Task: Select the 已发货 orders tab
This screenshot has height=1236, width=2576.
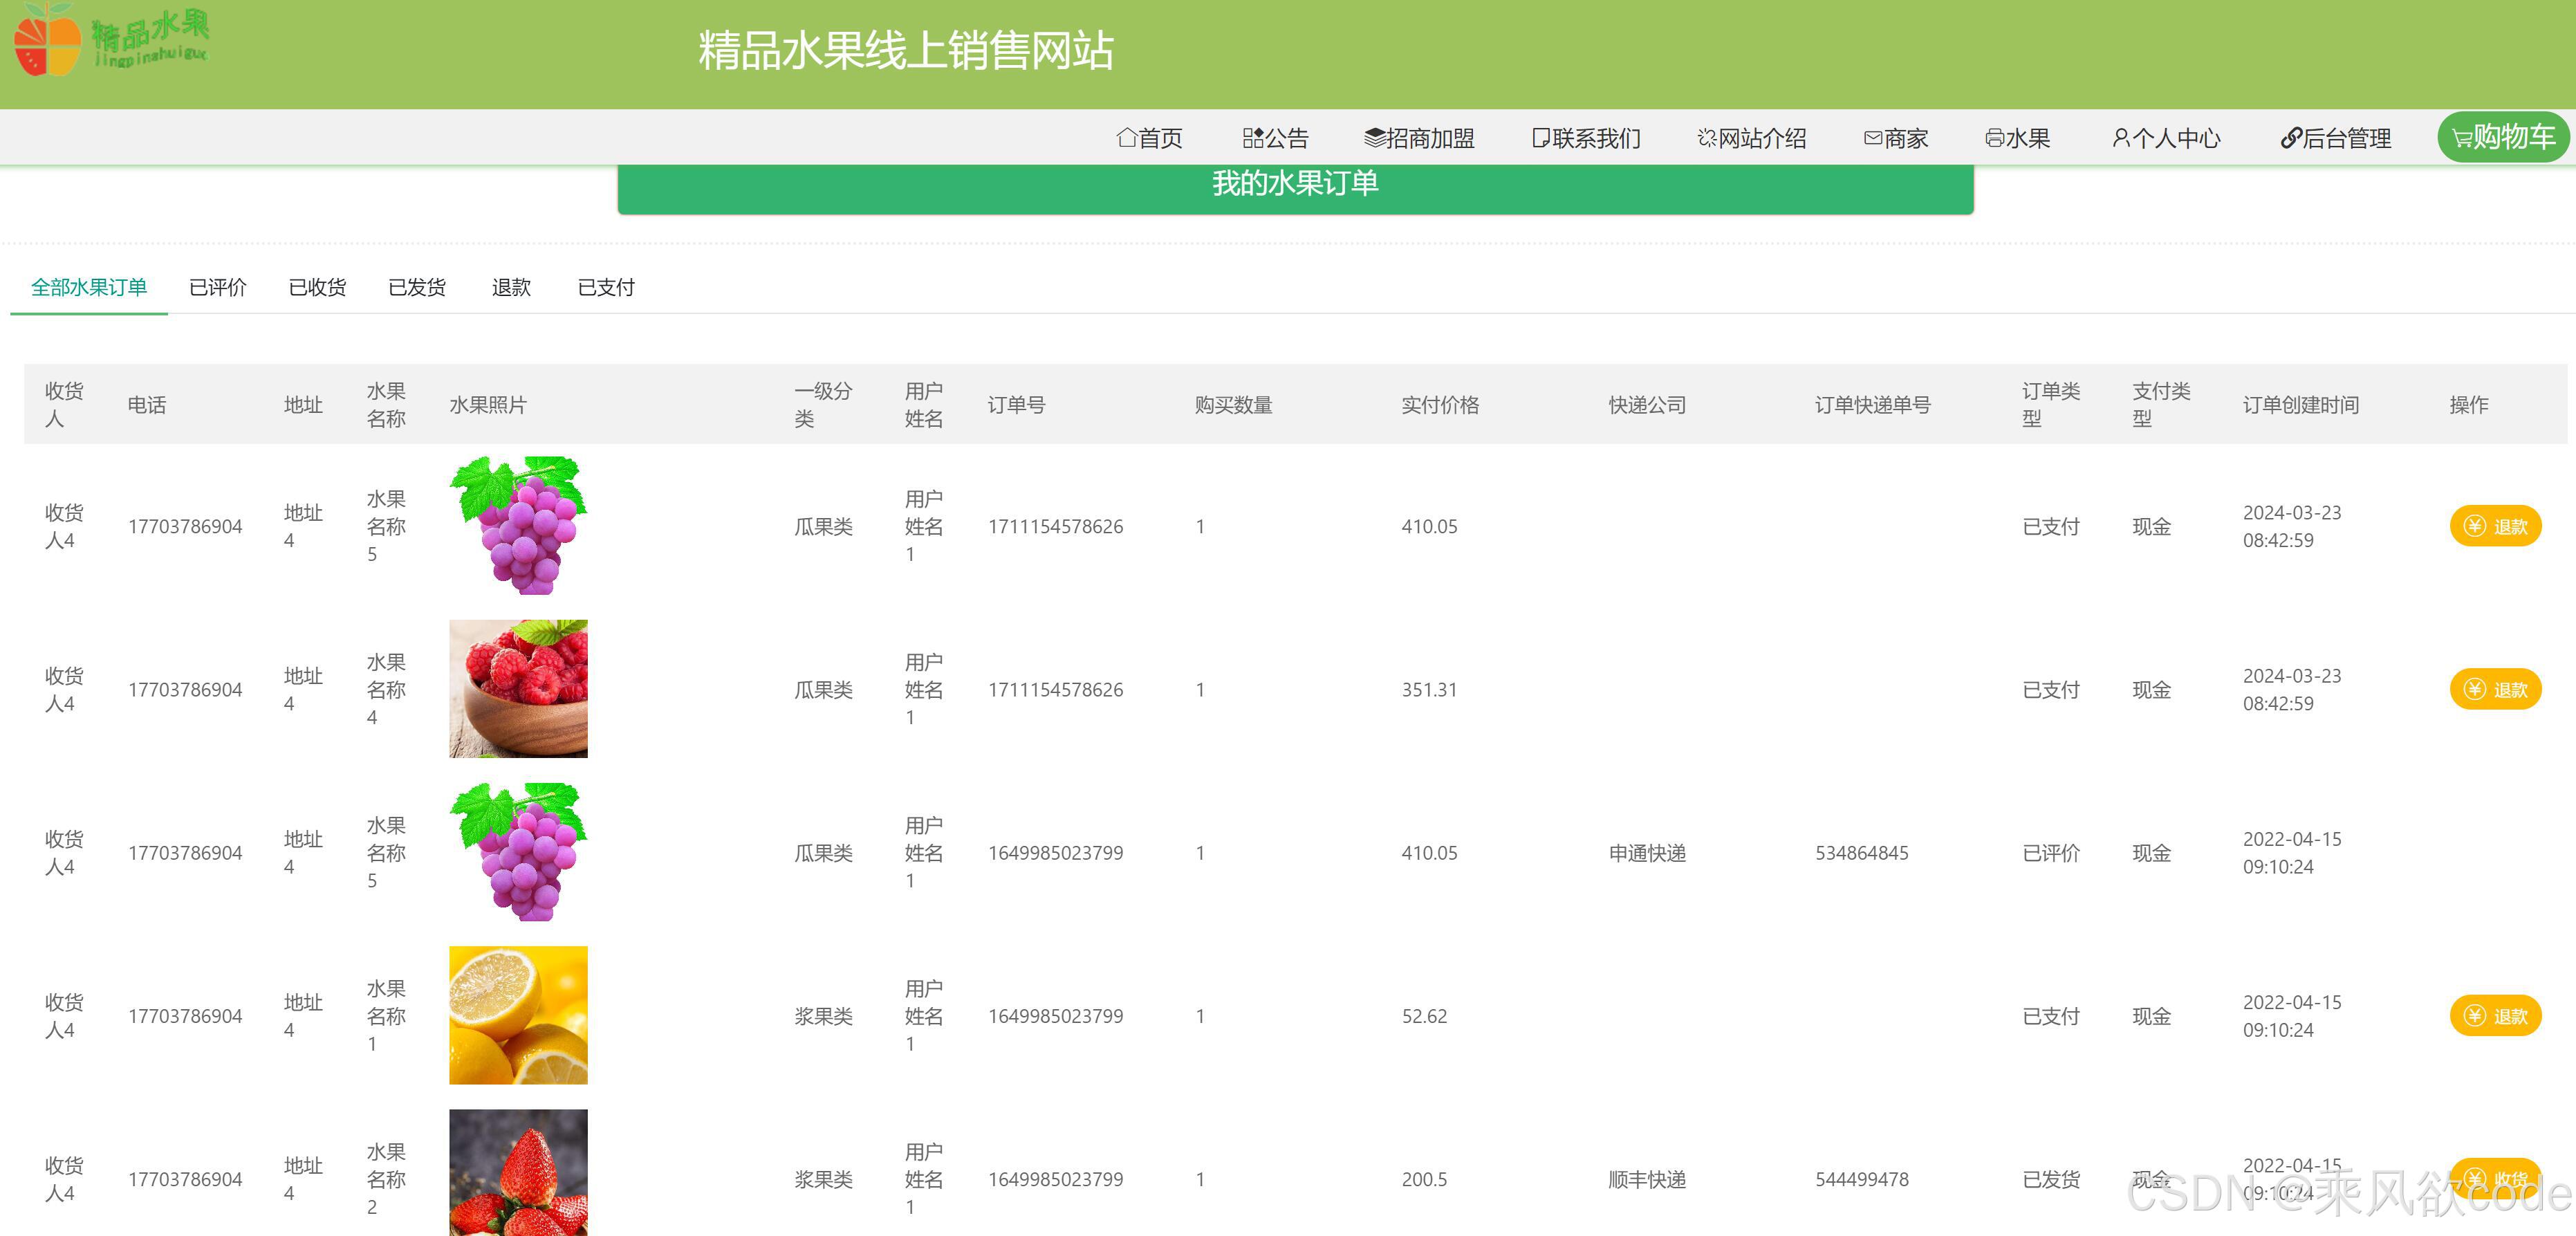Action: pyautogui.click(x=417, y=287)
